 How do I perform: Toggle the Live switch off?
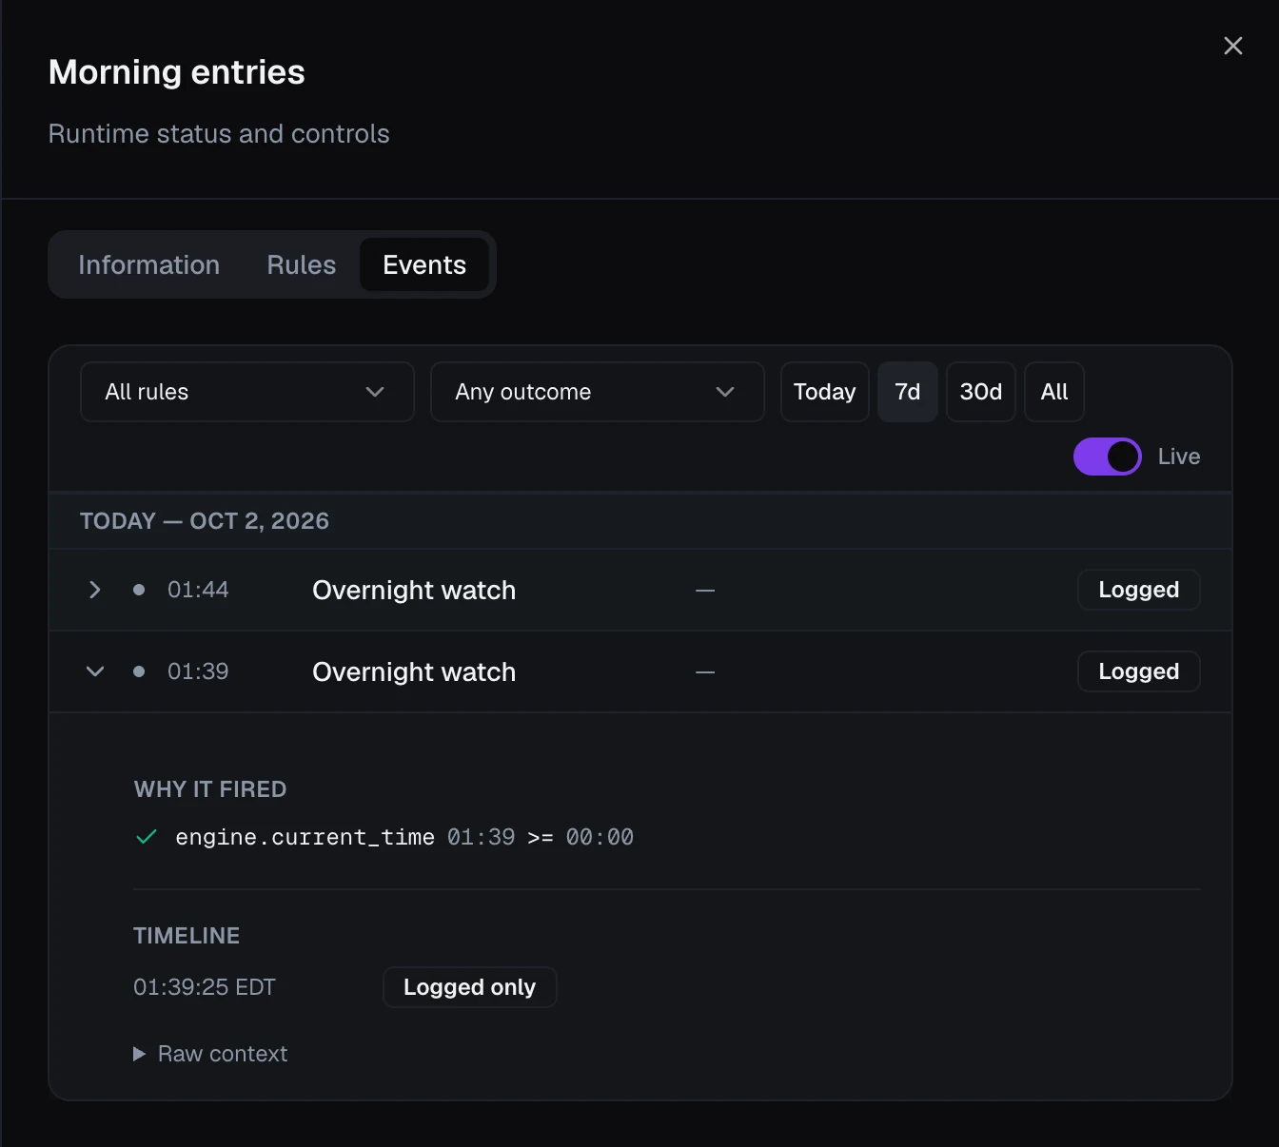(x=1107, y=457)
